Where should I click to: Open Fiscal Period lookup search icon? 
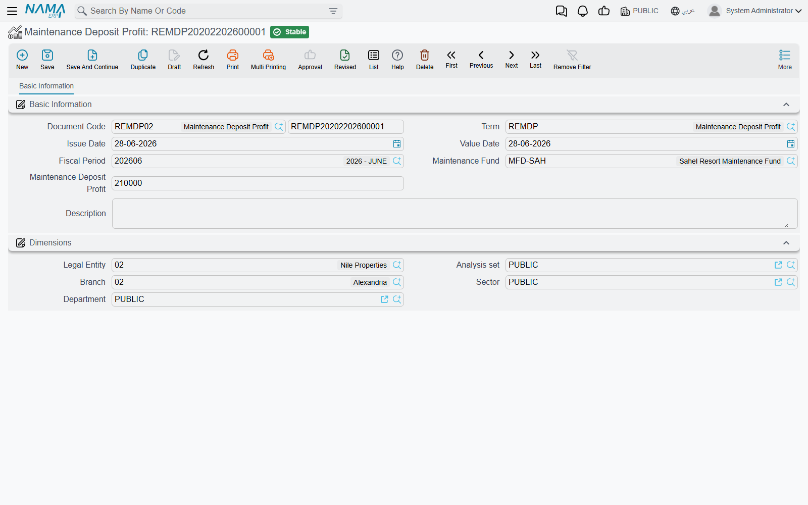(x=397, y=161)
